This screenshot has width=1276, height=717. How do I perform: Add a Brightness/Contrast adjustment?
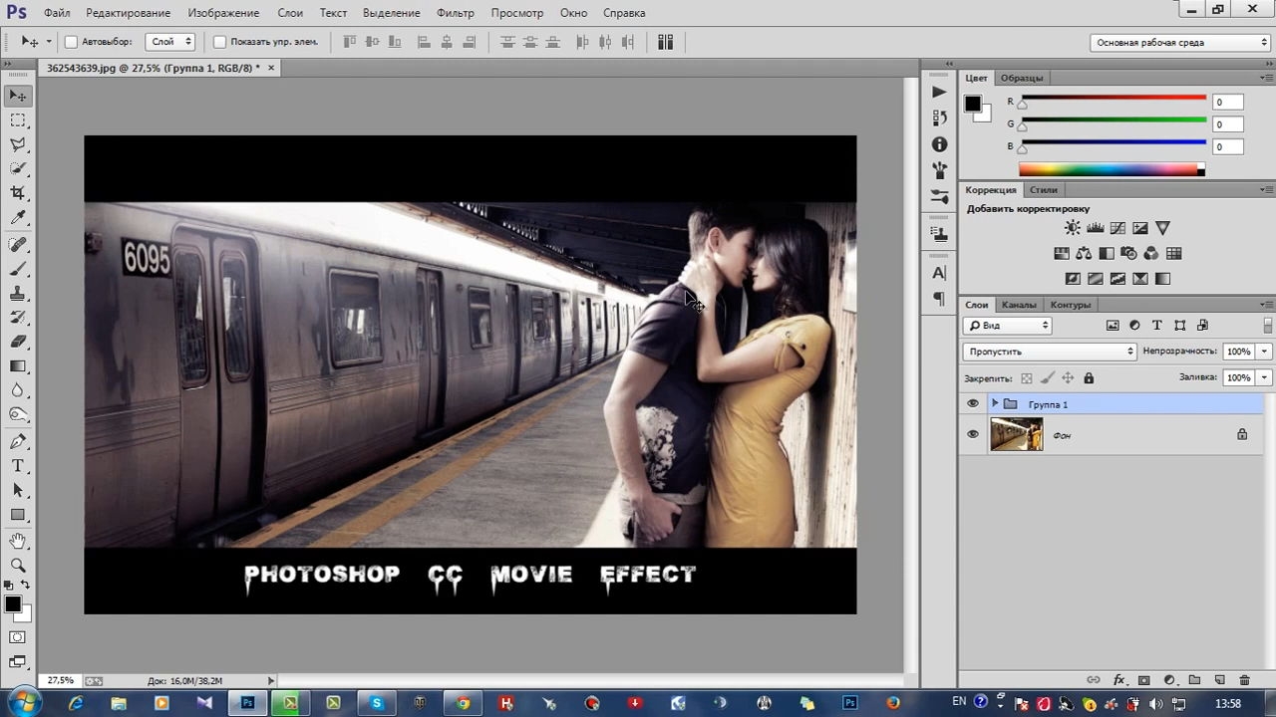[x=1073, y=228]
